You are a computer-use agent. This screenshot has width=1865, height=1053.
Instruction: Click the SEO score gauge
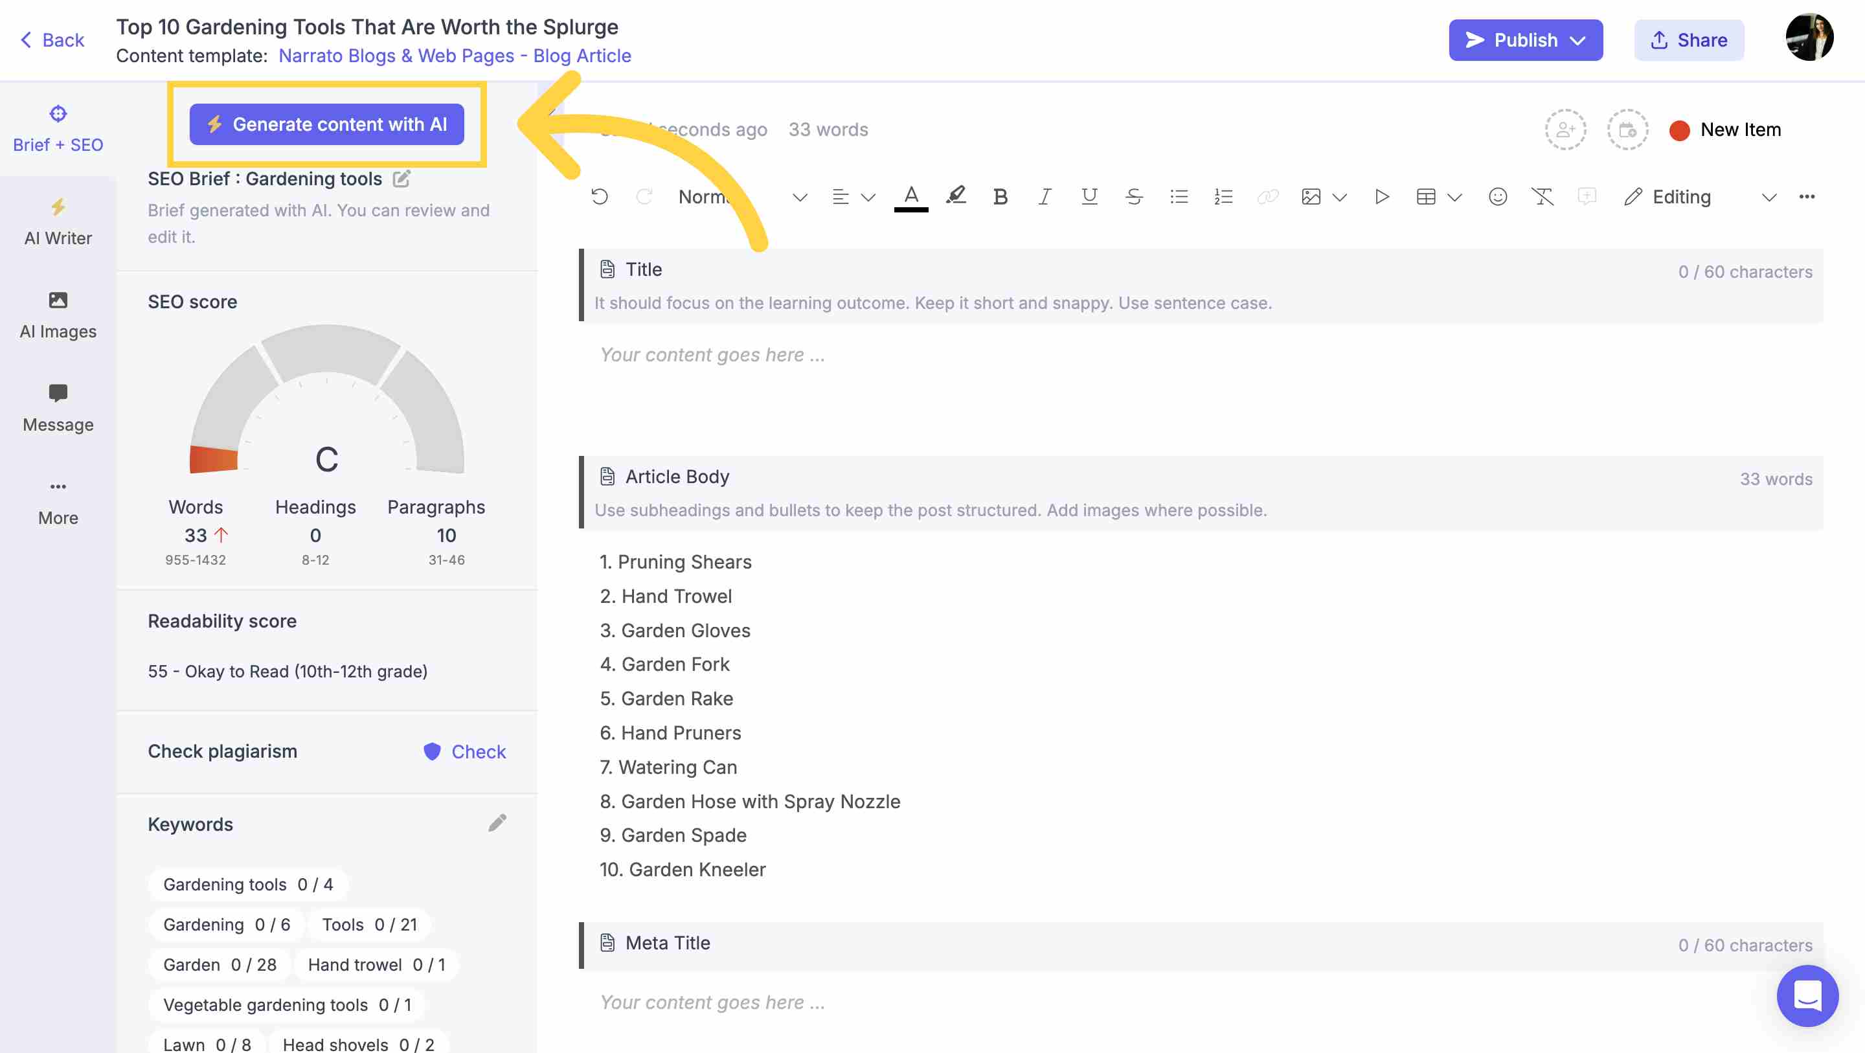(326, 400)
